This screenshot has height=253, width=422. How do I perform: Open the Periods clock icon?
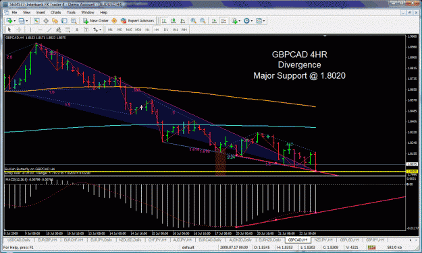pos(246,21)
